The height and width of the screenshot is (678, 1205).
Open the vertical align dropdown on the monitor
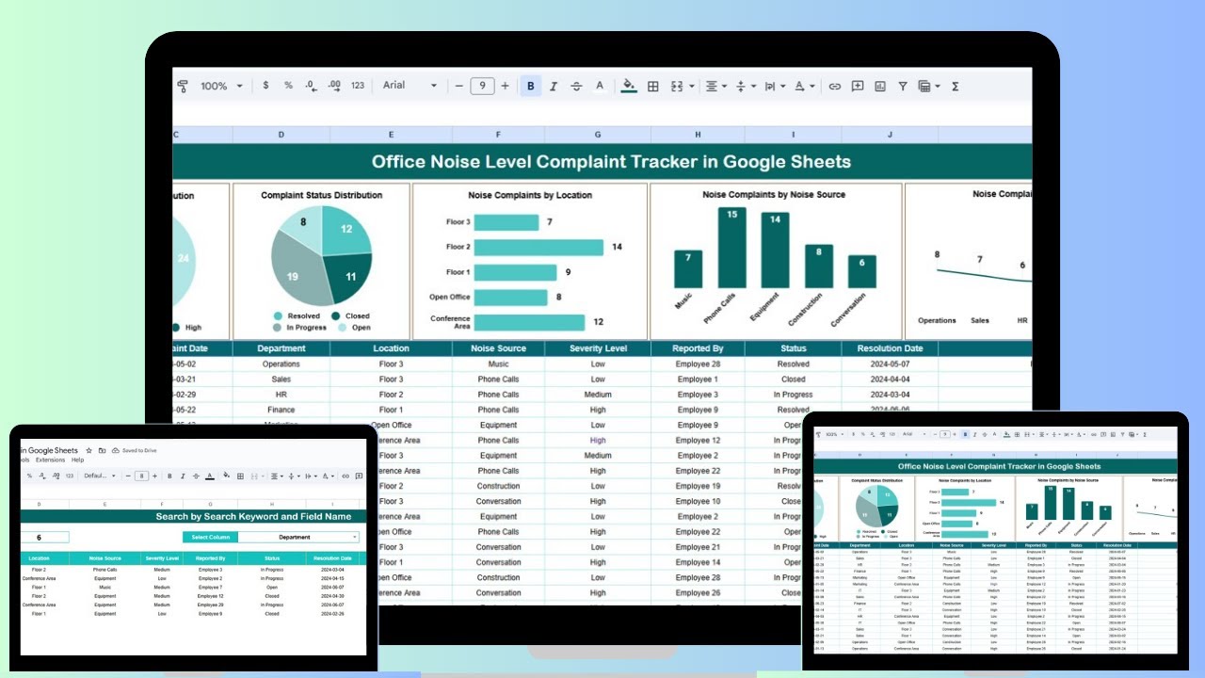(x=745, y=86)
